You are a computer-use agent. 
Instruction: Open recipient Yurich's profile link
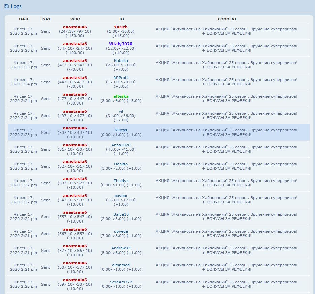click(x=121, y=27)
